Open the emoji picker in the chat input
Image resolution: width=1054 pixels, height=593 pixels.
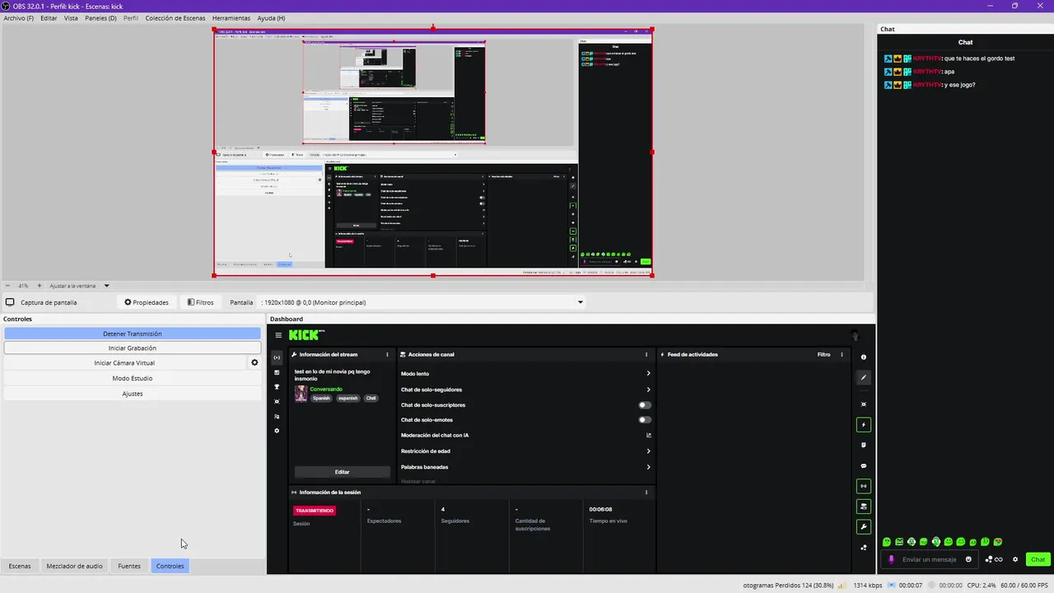click(968, 559)
